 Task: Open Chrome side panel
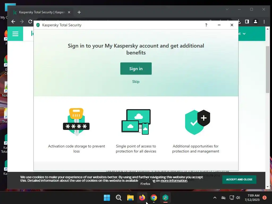[247, 22]
